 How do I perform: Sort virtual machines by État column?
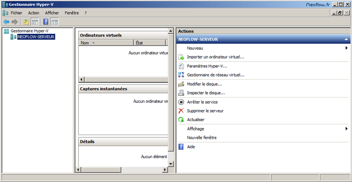pyautogui.click(x=150, y=43)
